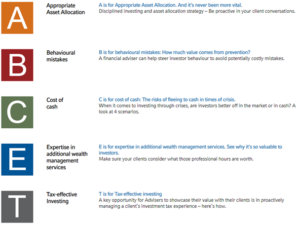Click the dark red letter B tile
Viewport: 298px width, 225px height.
point(17,64)
